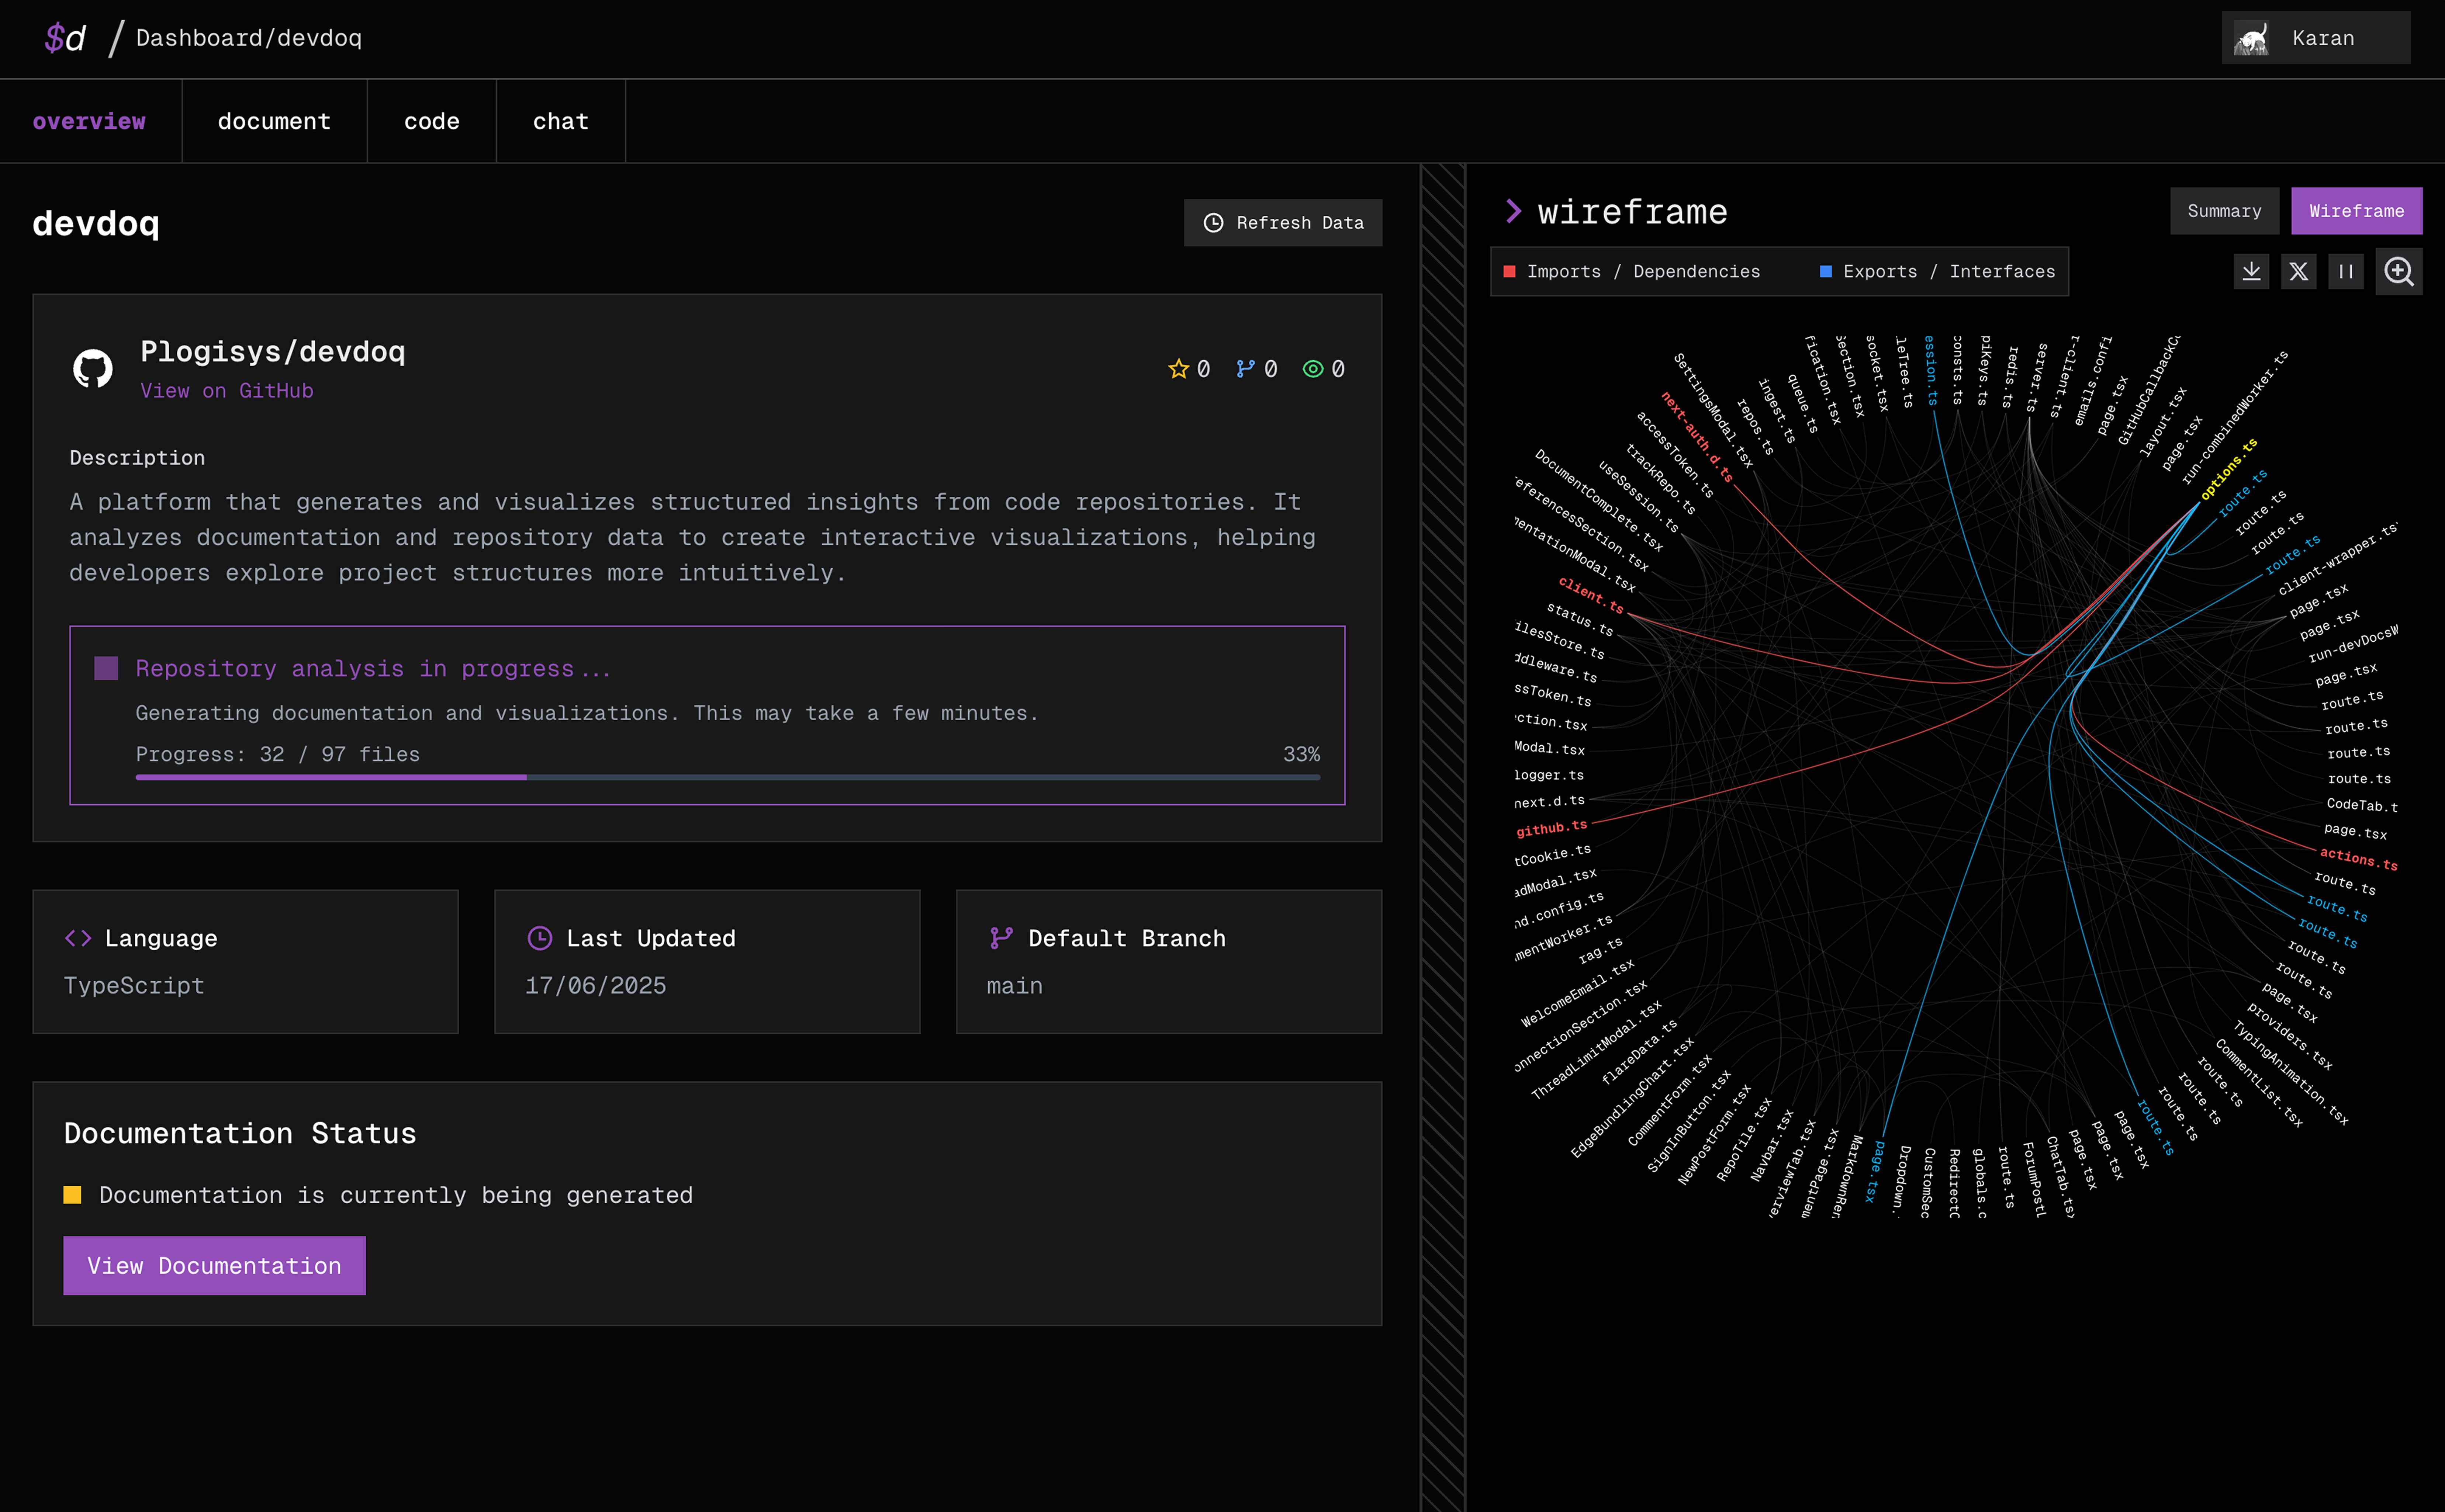Click Documentation Status heading
This screenshot has width=2445, height=1512.
pos(240,1133)
